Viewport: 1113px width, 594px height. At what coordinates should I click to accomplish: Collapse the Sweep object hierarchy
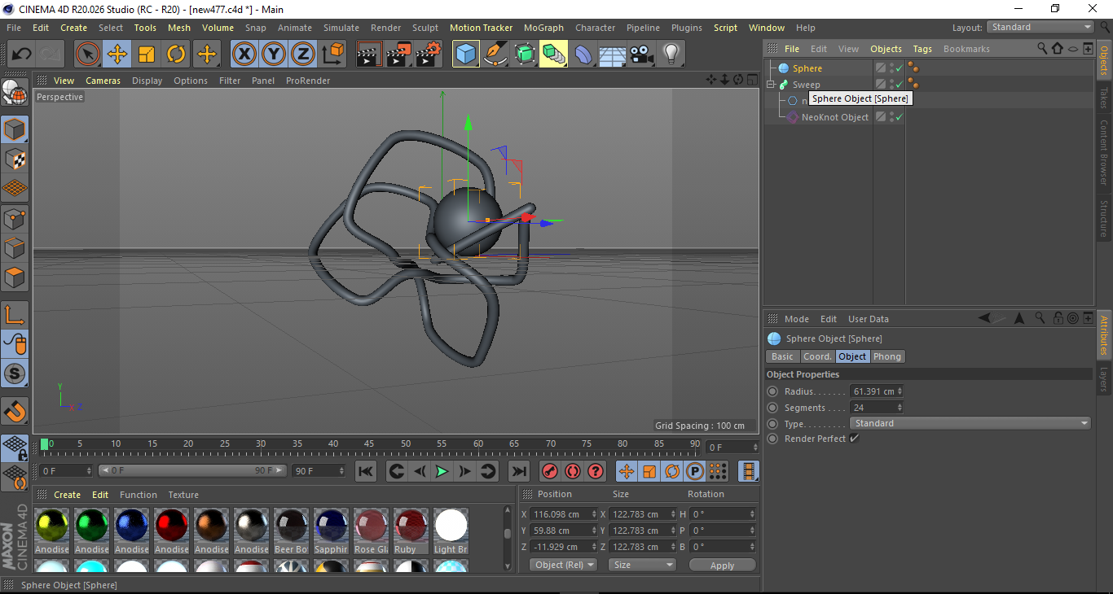771,85
